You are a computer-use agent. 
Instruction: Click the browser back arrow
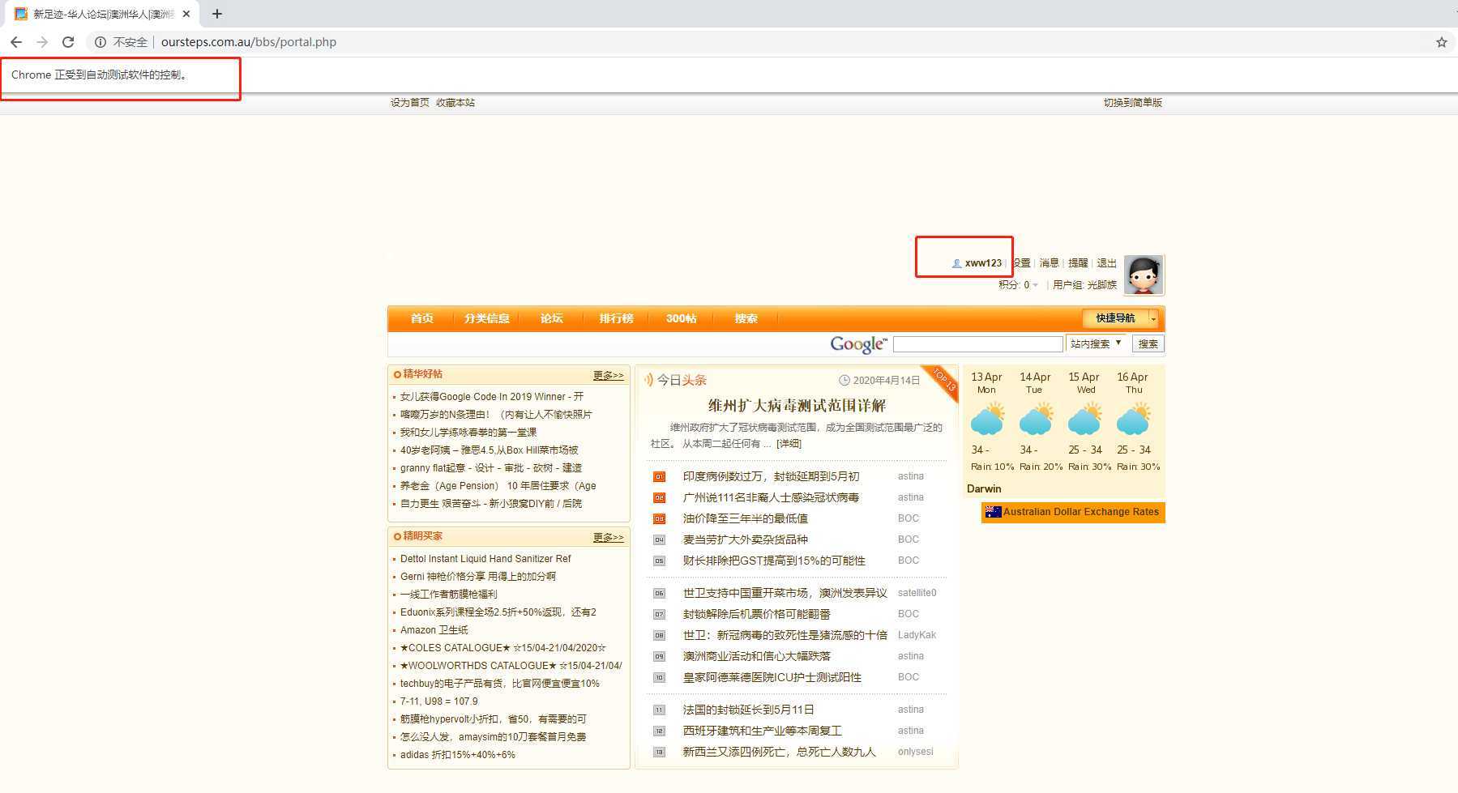(x=16, y=42)
